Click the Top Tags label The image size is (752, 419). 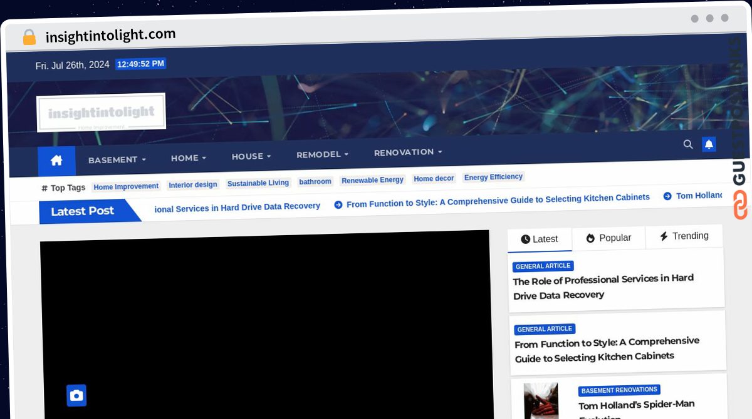63,188
